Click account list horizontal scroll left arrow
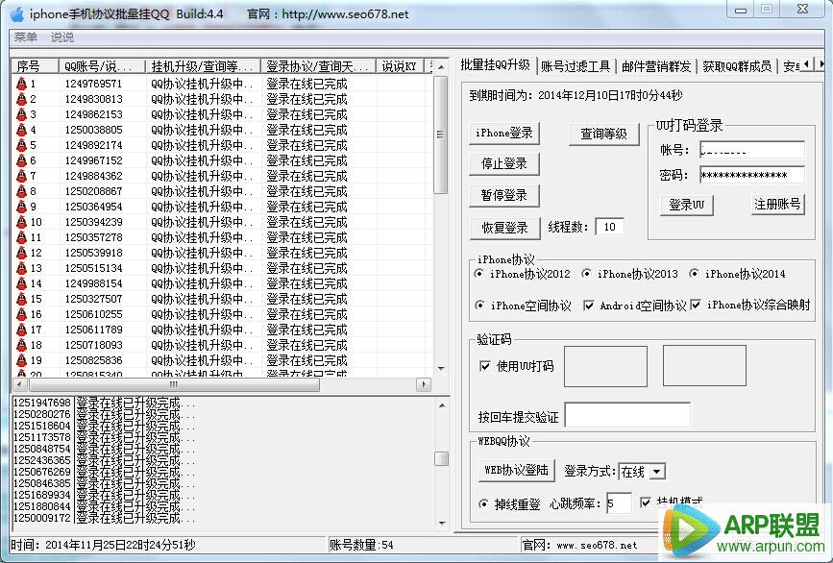This screenshot has height=563, width=833. click(19, 384)
